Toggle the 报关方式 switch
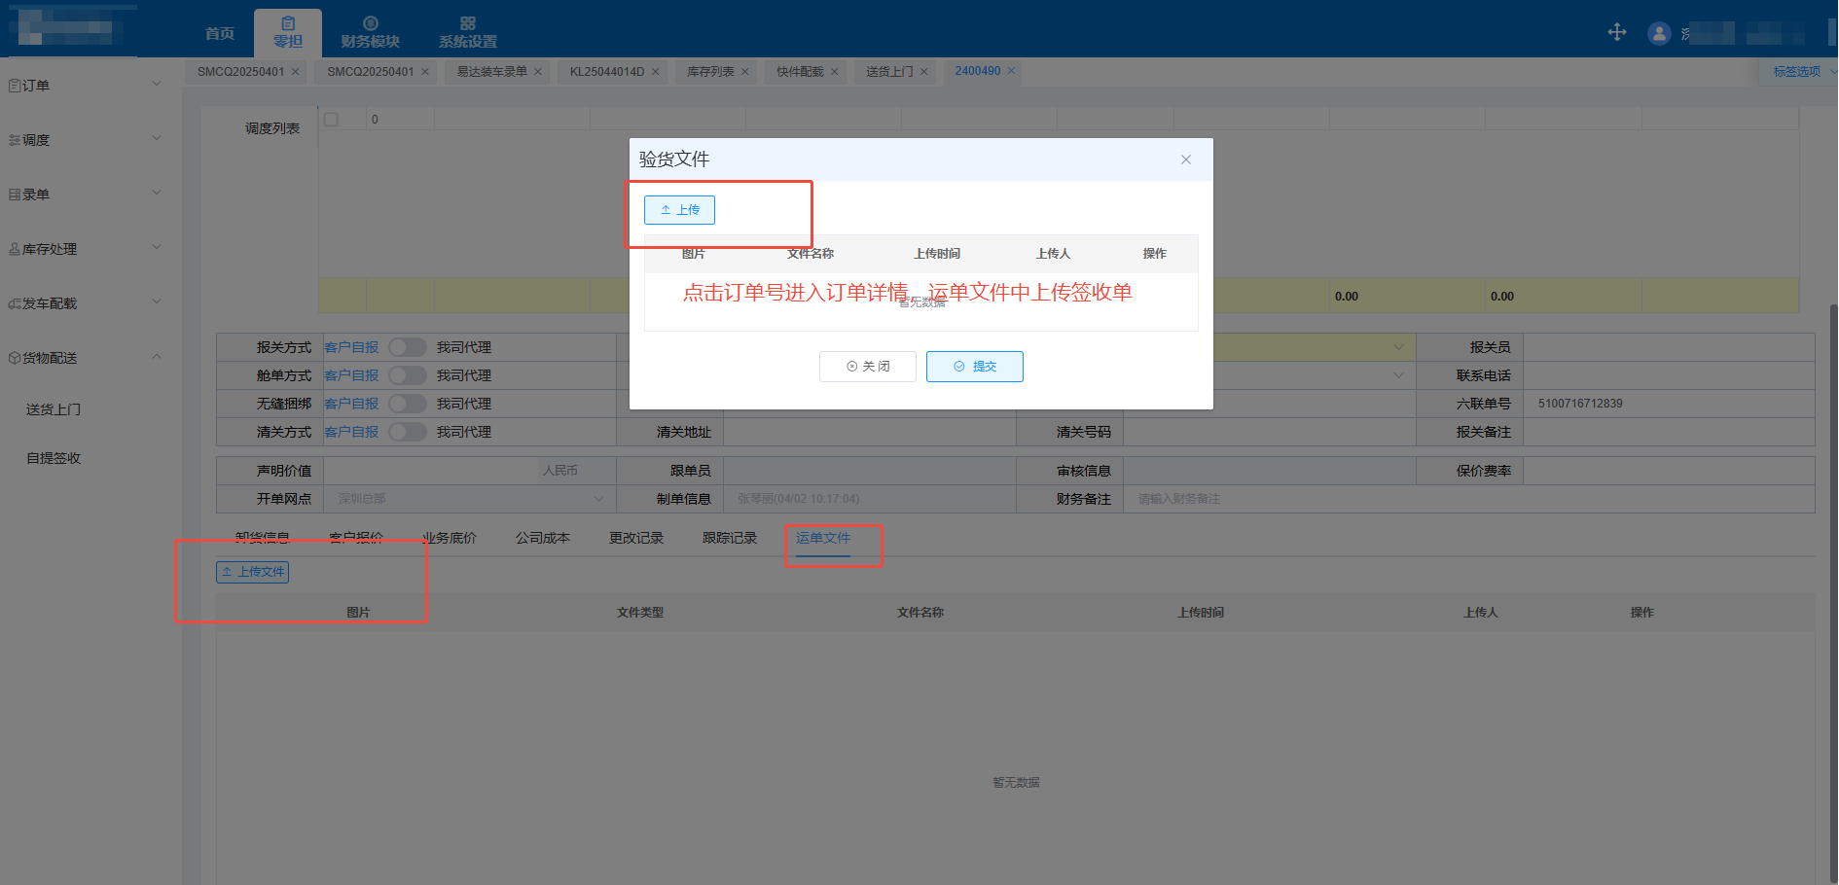This screenshot has height=885, width=1839. 407,347
